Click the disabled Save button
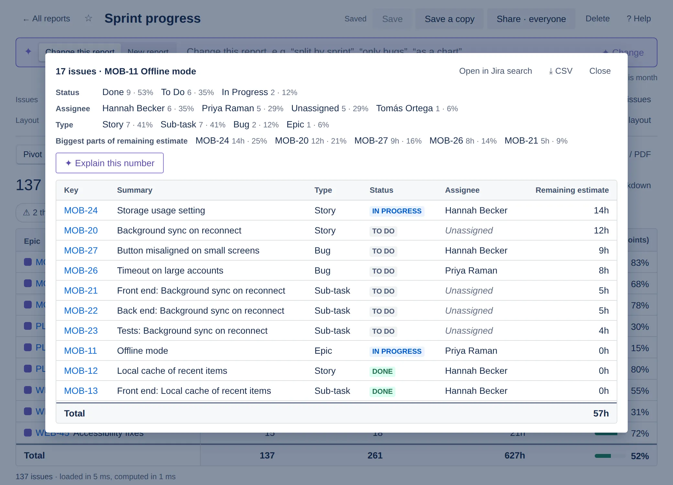The image size is (673, 485). point(392,19)
